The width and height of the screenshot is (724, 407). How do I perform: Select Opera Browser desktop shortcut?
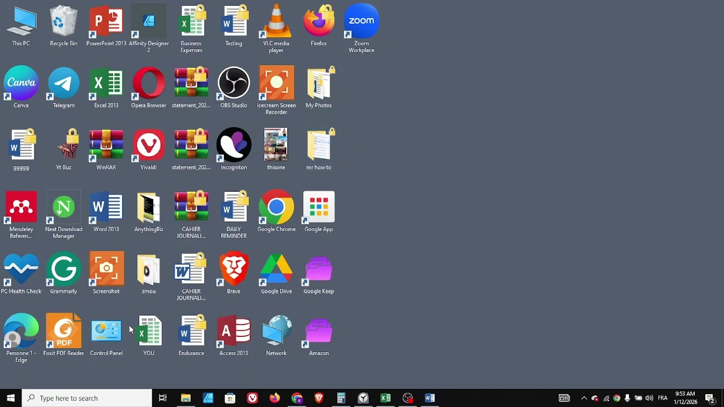click(149, 88)
